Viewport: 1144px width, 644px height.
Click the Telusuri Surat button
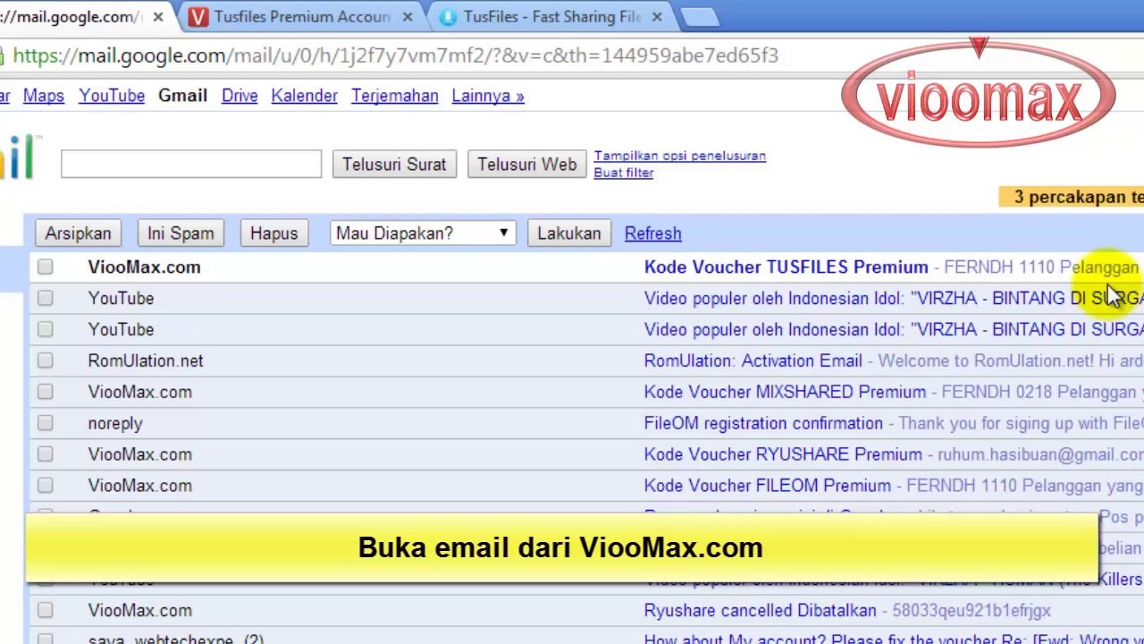(x=394, y=165)
